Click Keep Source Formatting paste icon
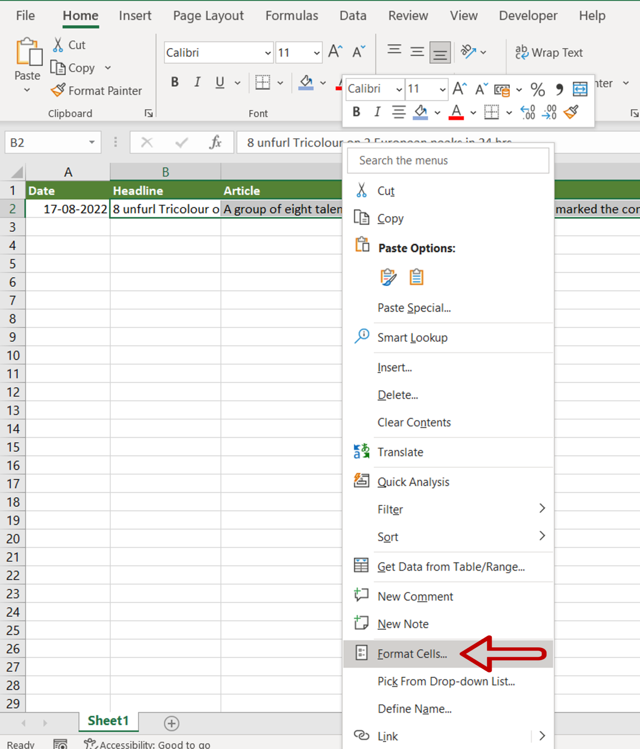Viewport: 640px width, 749px height. 388,277
